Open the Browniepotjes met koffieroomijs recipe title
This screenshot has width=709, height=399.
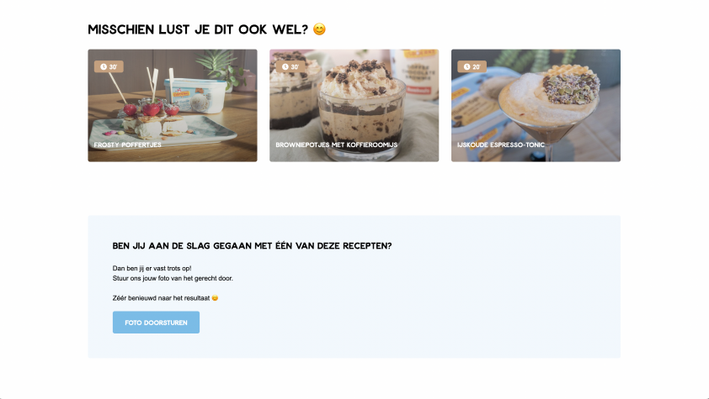click(337, 144)
